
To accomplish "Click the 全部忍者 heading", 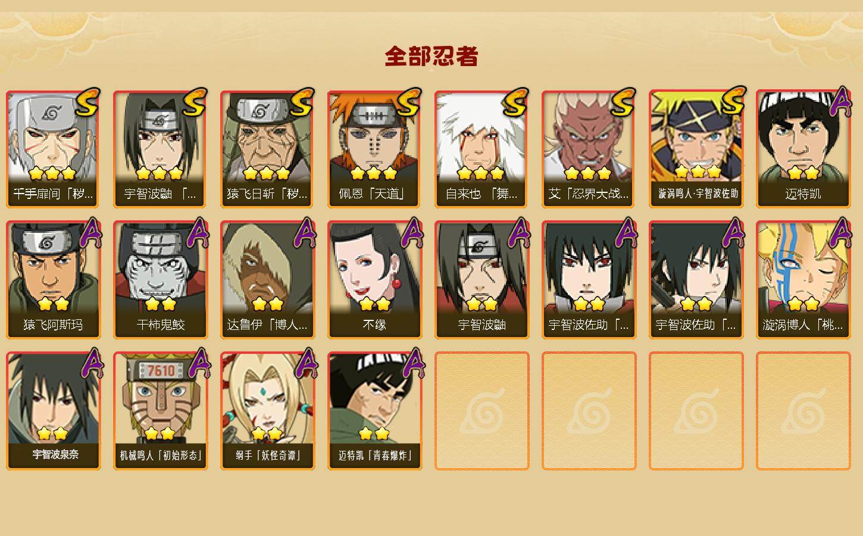I will [431, 56].
